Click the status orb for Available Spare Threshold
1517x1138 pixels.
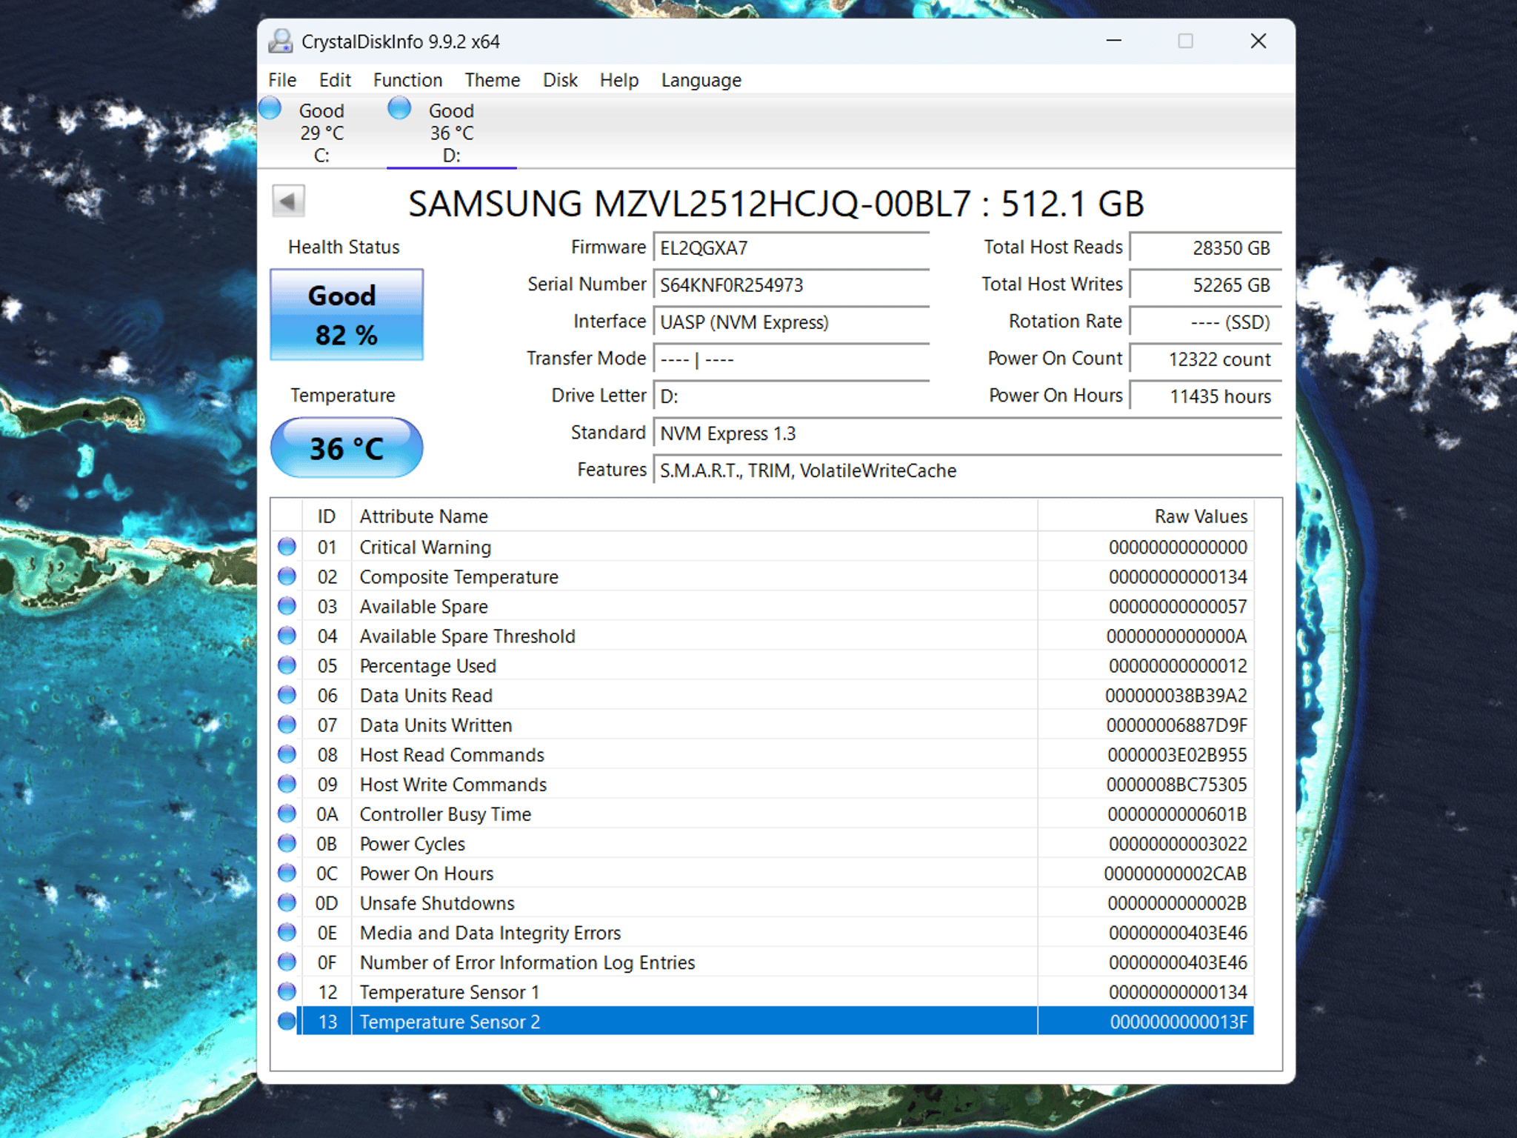pos(287,636)
